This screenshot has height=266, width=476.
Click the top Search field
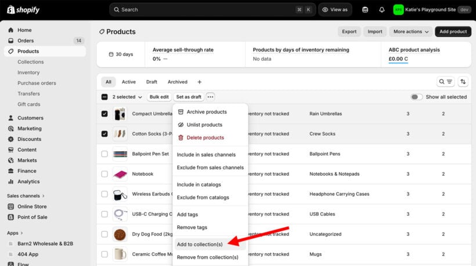point(212,10)
